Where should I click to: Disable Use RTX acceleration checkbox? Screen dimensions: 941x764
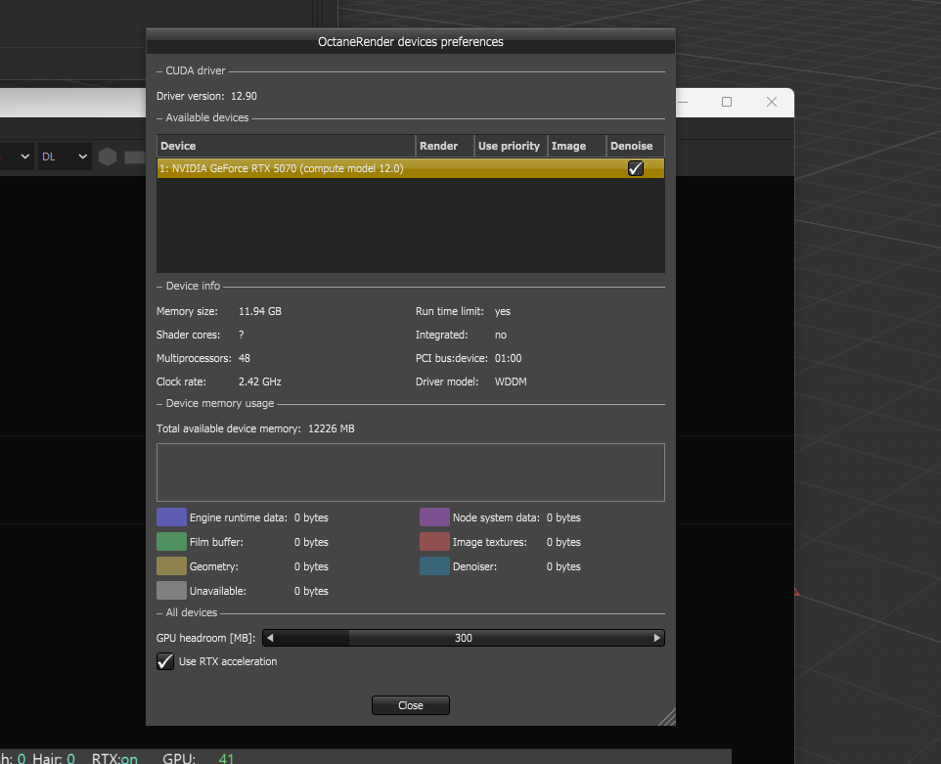[x=165, y=661]
